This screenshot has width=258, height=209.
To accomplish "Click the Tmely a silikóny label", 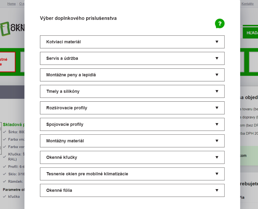I will [x=63, y=91].
